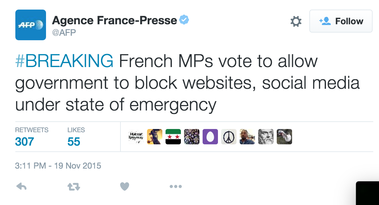Open the white bird avatar
The width and height of the screenshot is (379, 205).
[284, 137]
